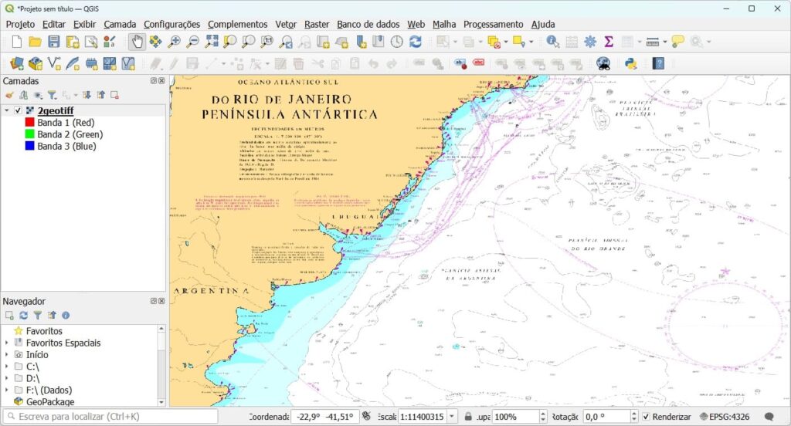Open project using yellow folder icon
This screenshot has width=791, height=426.
point(35,42)
